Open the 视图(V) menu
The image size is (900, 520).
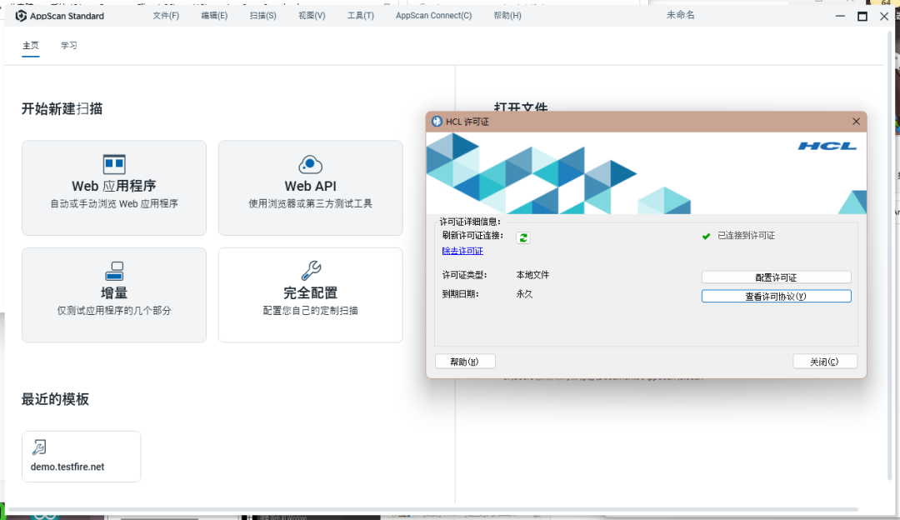tap(312, 16)
